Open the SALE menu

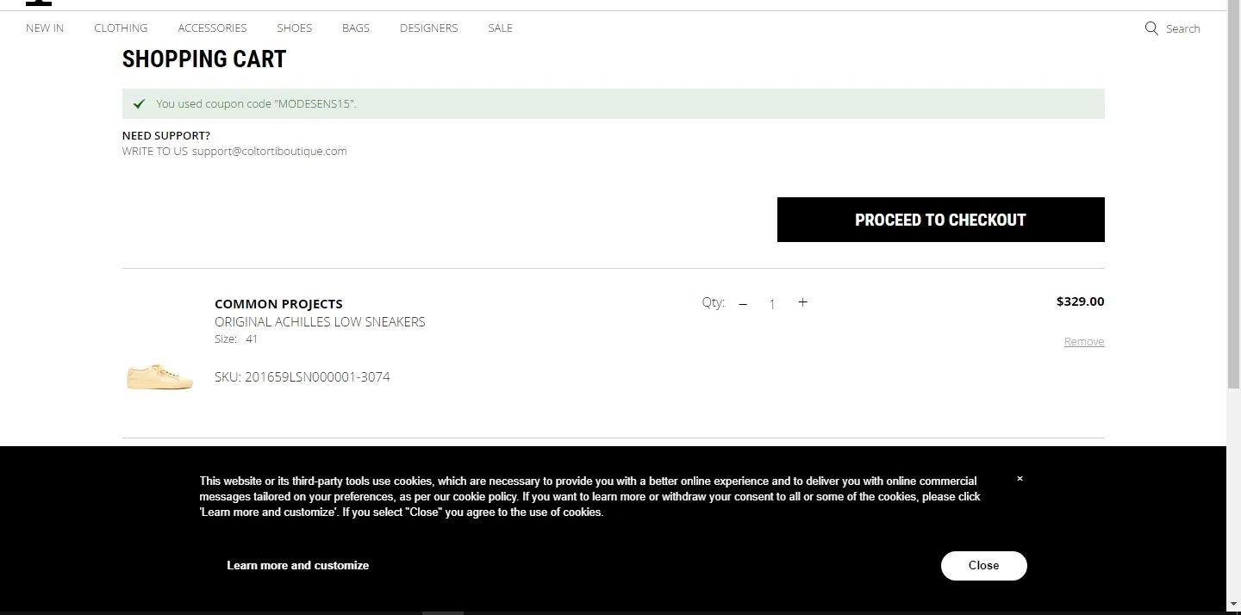pyautogui.click(x=500, y=28)
